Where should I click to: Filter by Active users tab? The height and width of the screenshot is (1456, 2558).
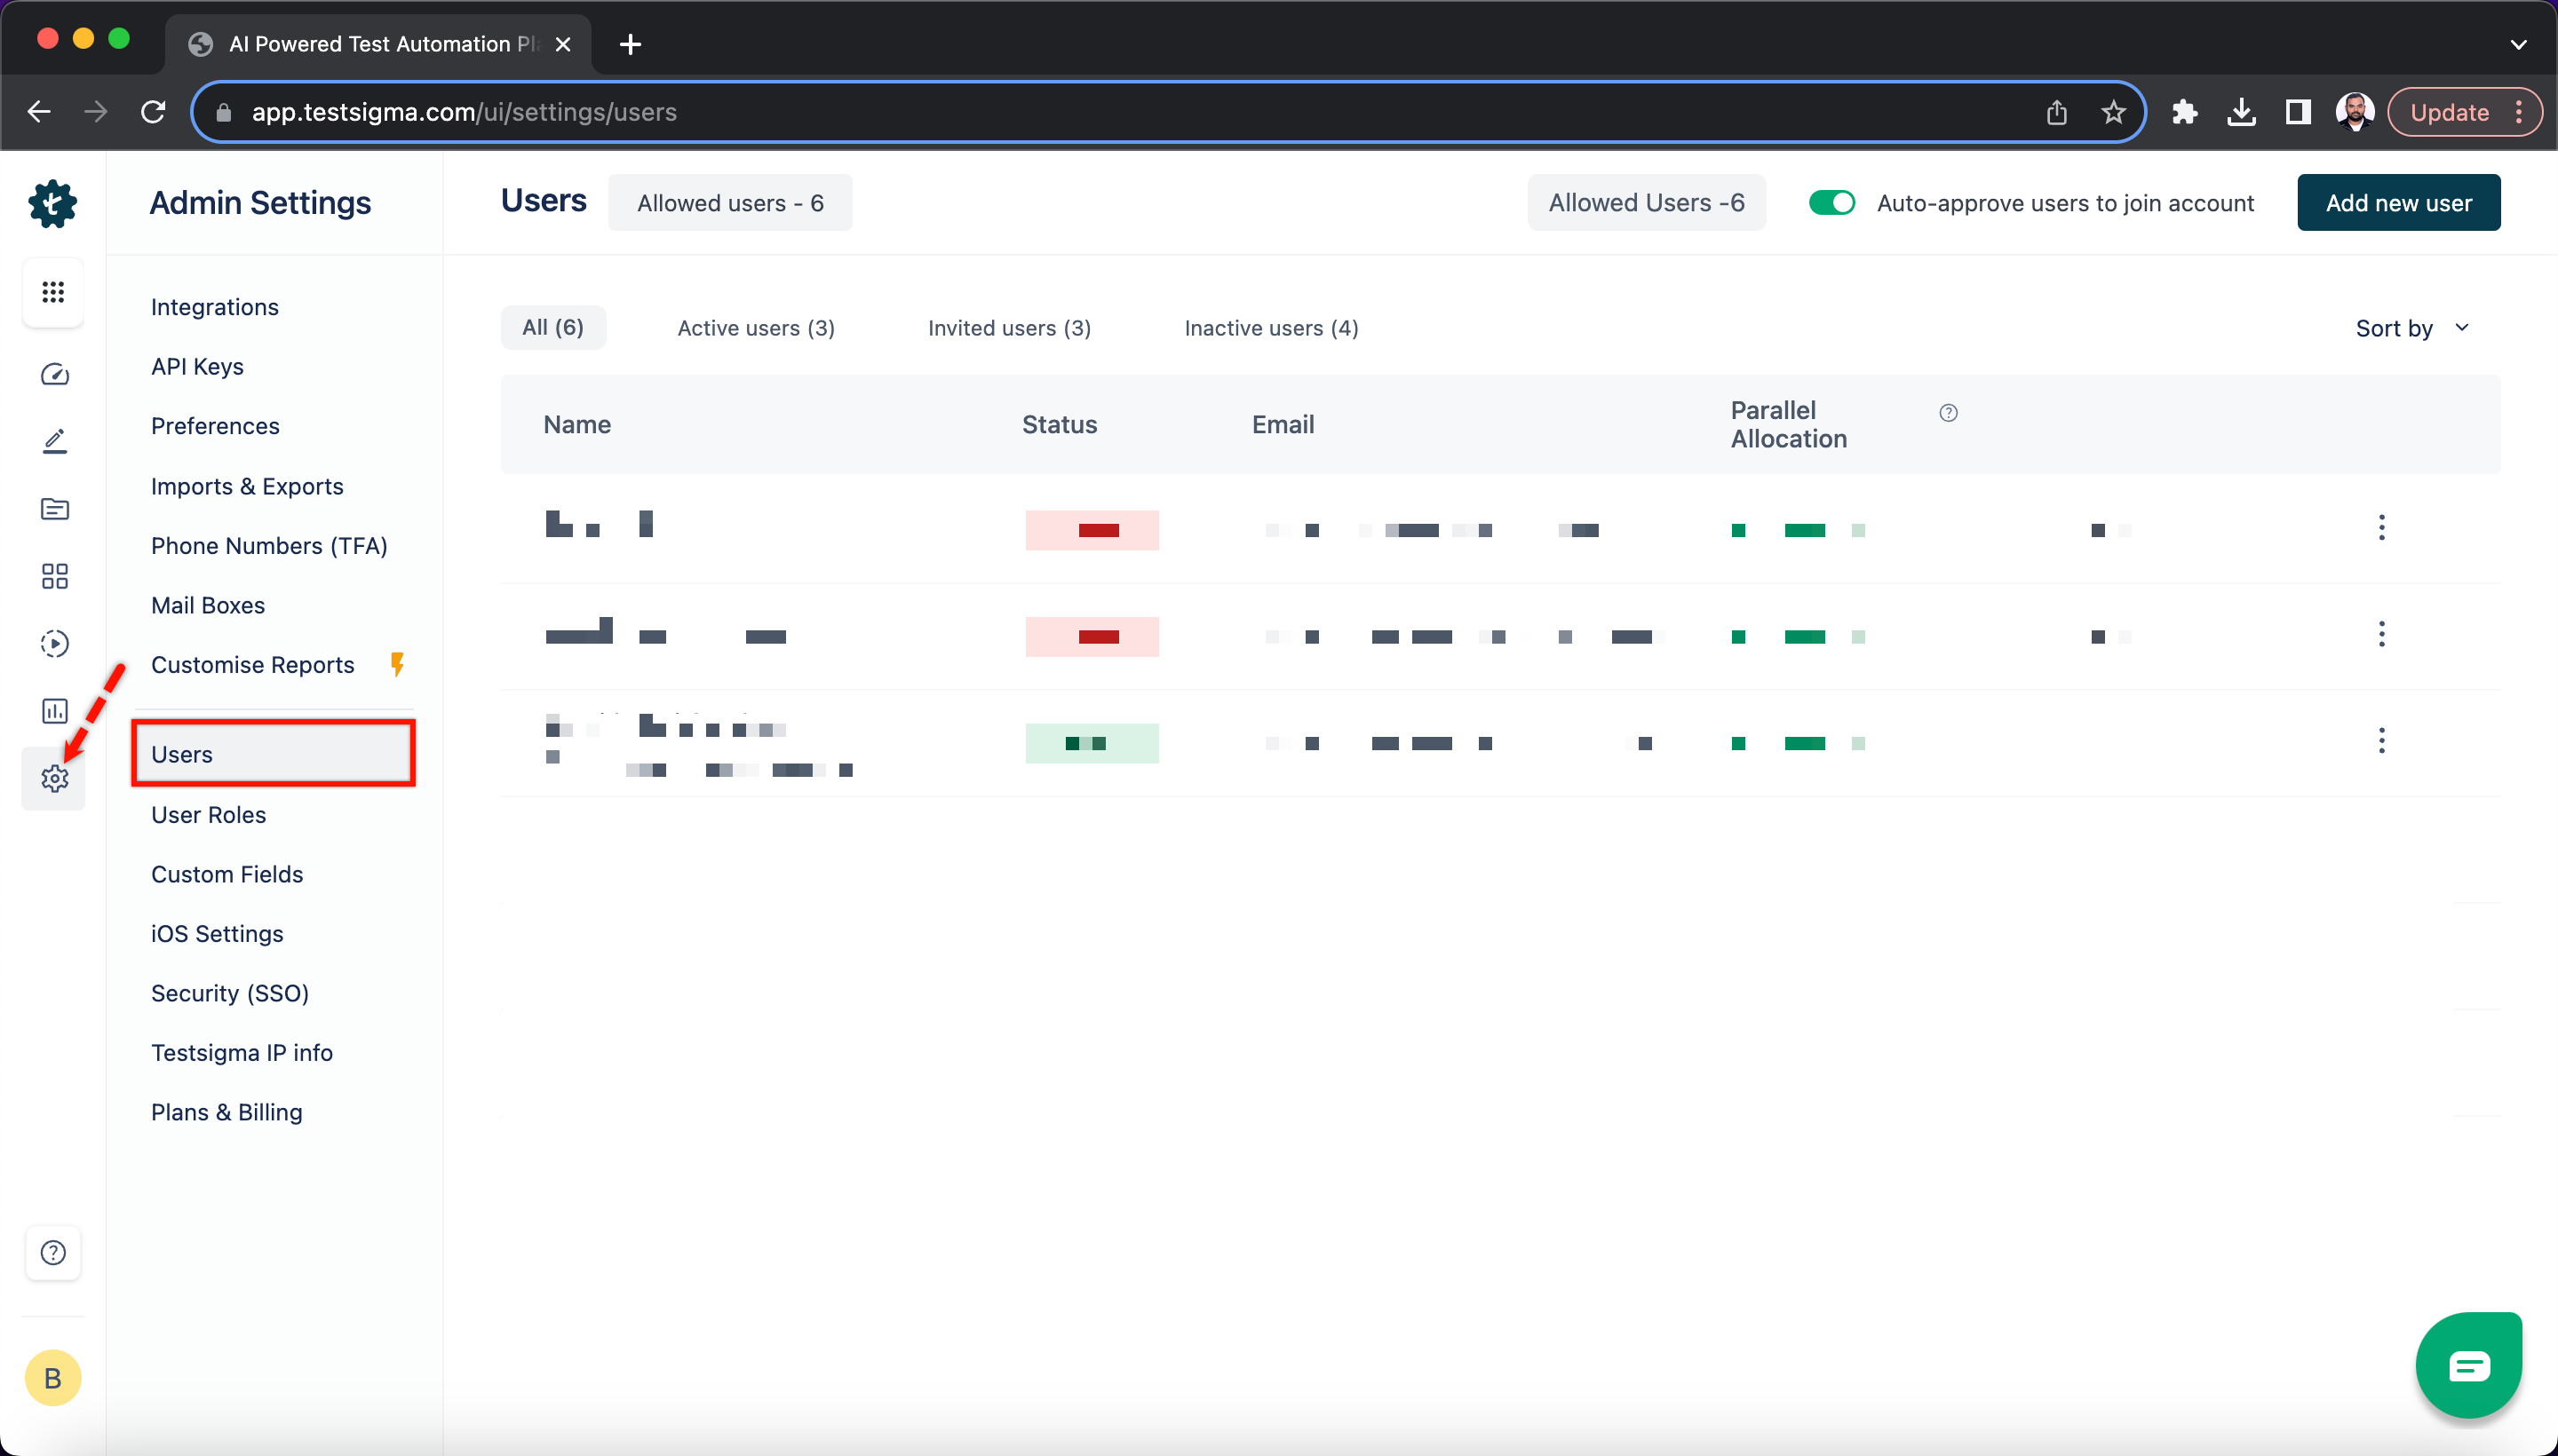(756, 327)
